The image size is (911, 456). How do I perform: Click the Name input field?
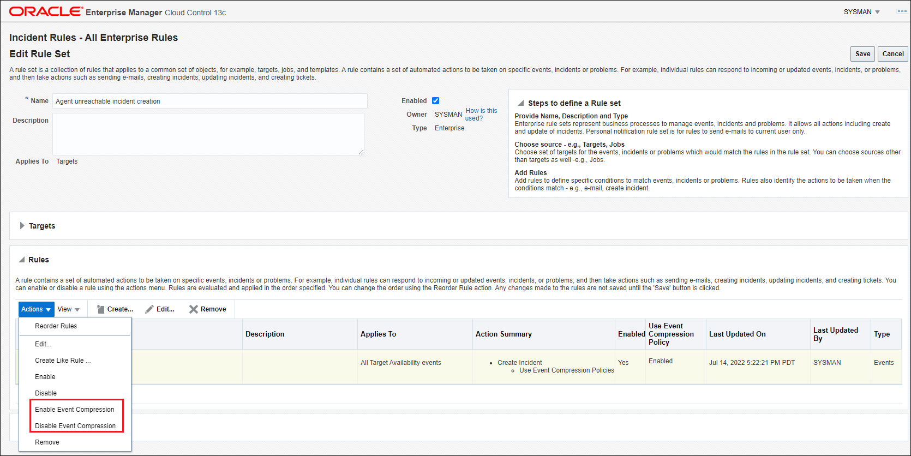tap(210, 101)
